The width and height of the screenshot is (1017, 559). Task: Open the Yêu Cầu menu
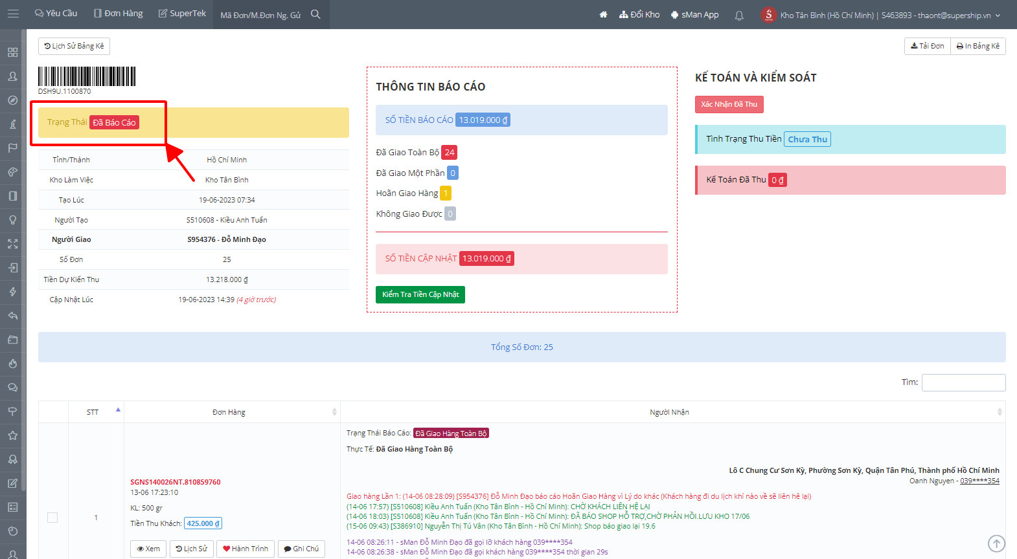coord(56,14)
